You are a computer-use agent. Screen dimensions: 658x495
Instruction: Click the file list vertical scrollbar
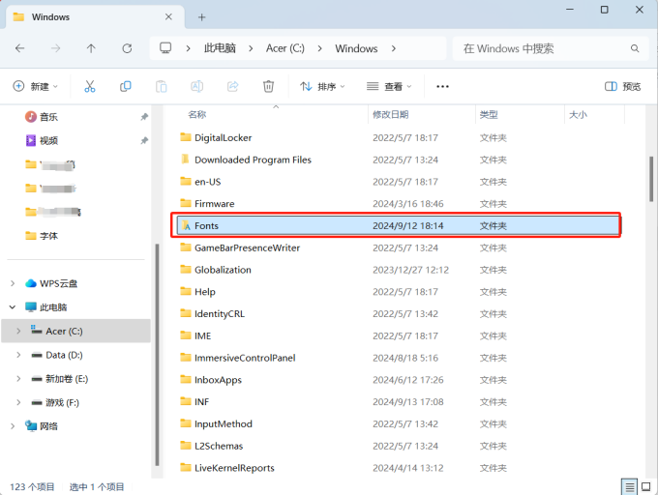click(651, 180)
